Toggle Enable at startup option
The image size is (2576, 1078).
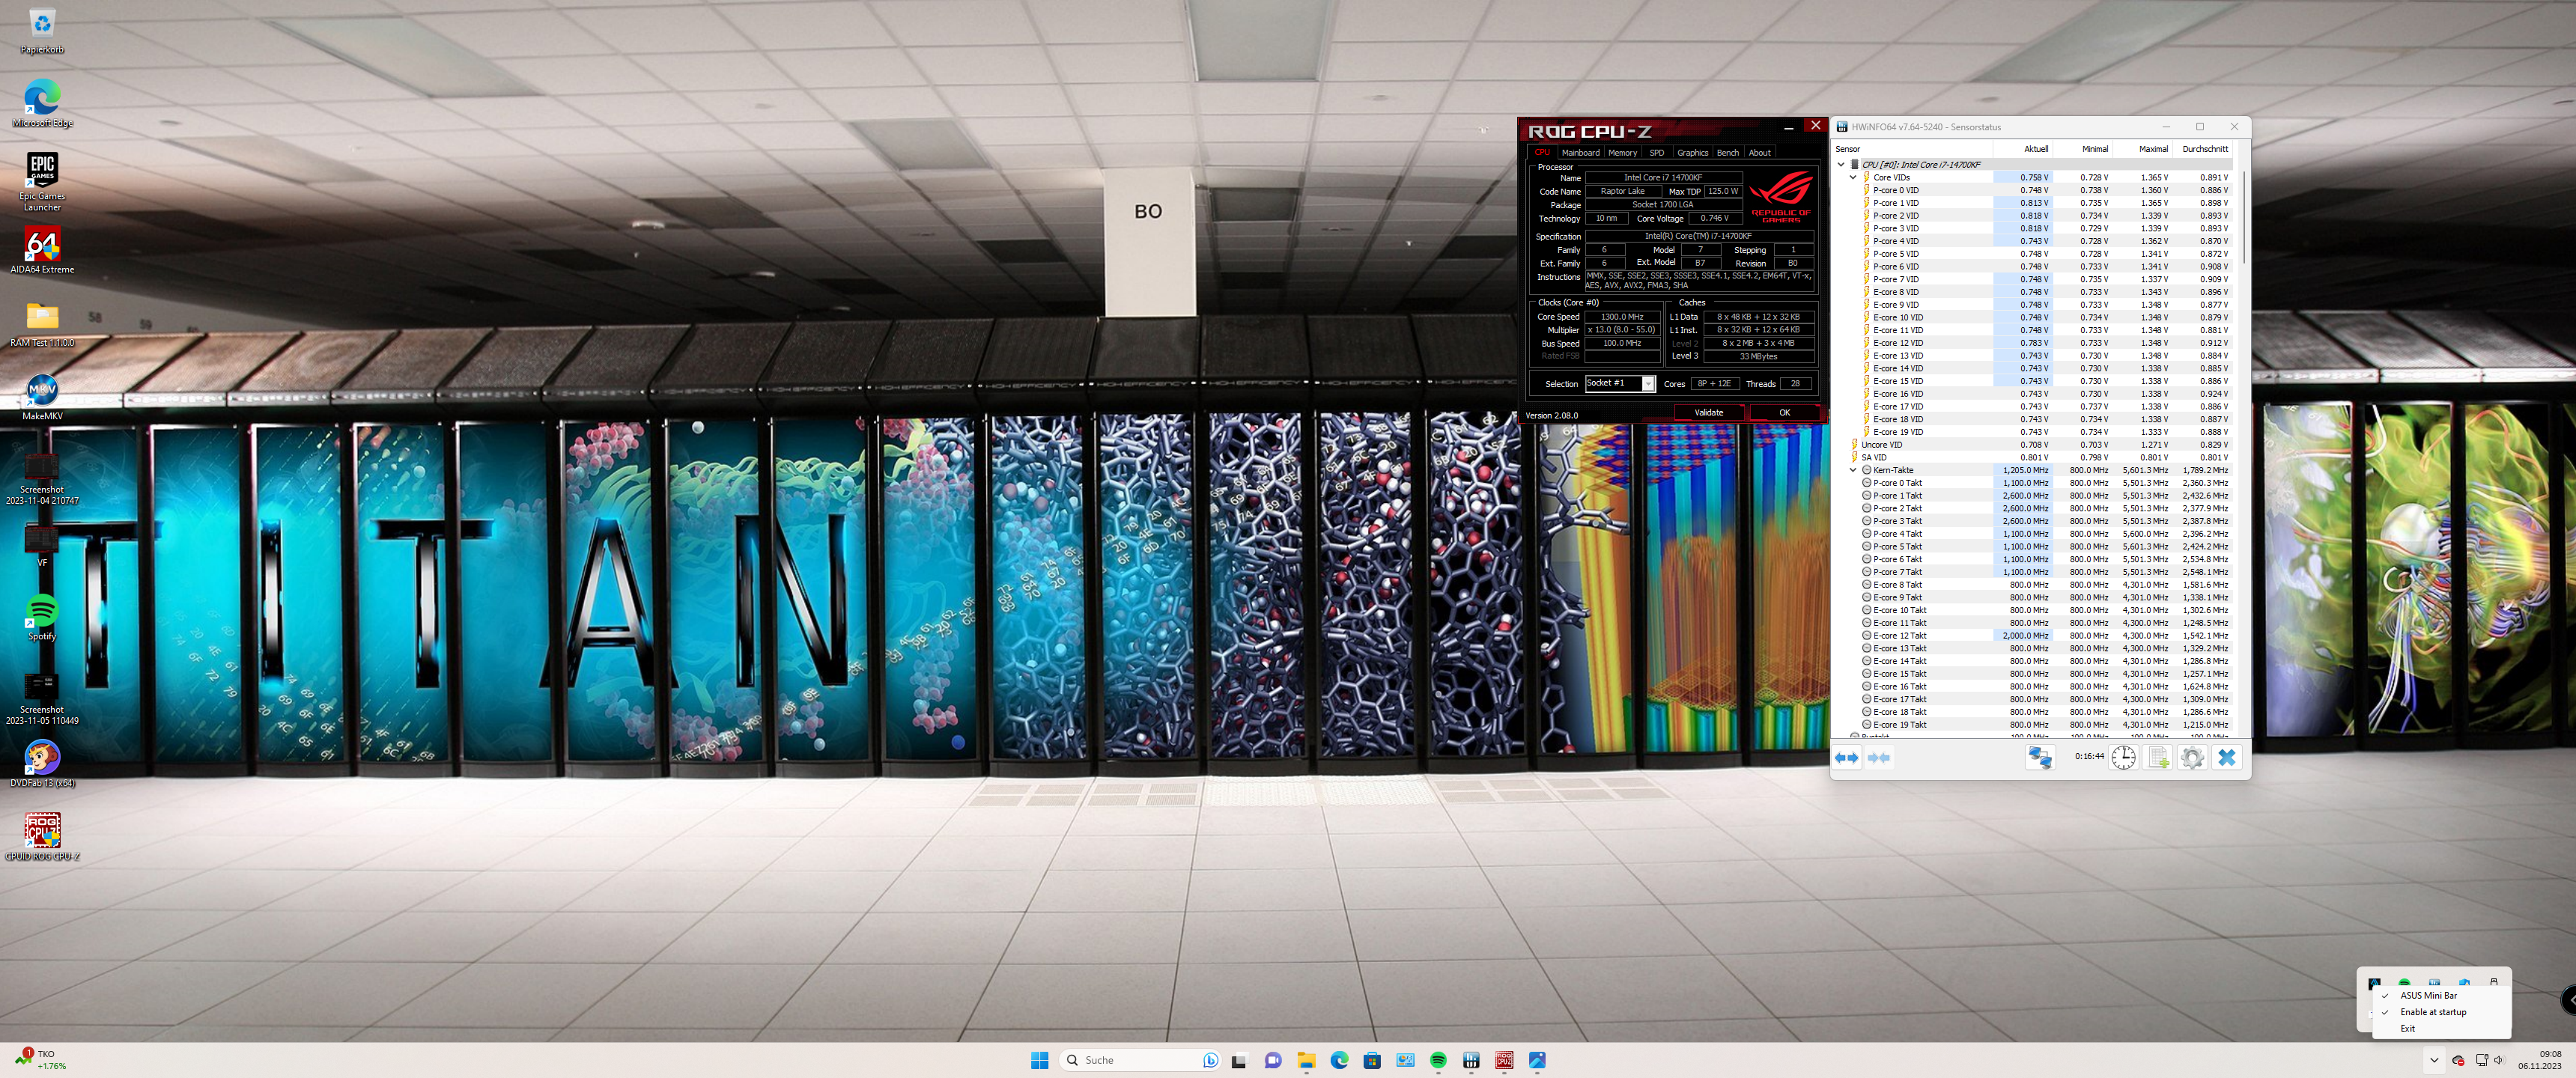pyautogui.click(x=2432, y=1012)
